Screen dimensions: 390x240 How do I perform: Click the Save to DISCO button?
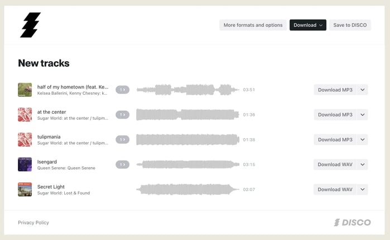(x=350, y=25)
